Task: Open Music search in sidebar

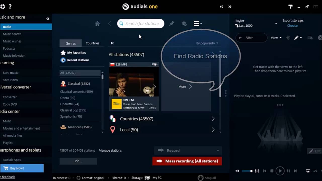Action: [12, 34]
